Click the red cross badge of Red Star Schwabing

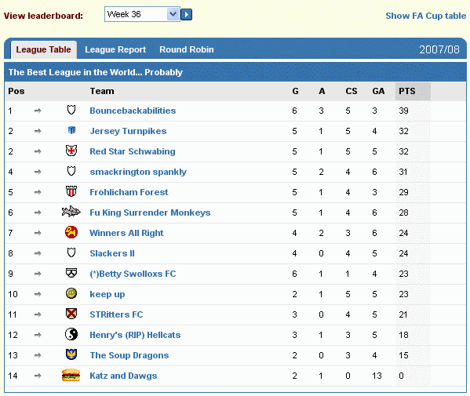coord(71,151)
